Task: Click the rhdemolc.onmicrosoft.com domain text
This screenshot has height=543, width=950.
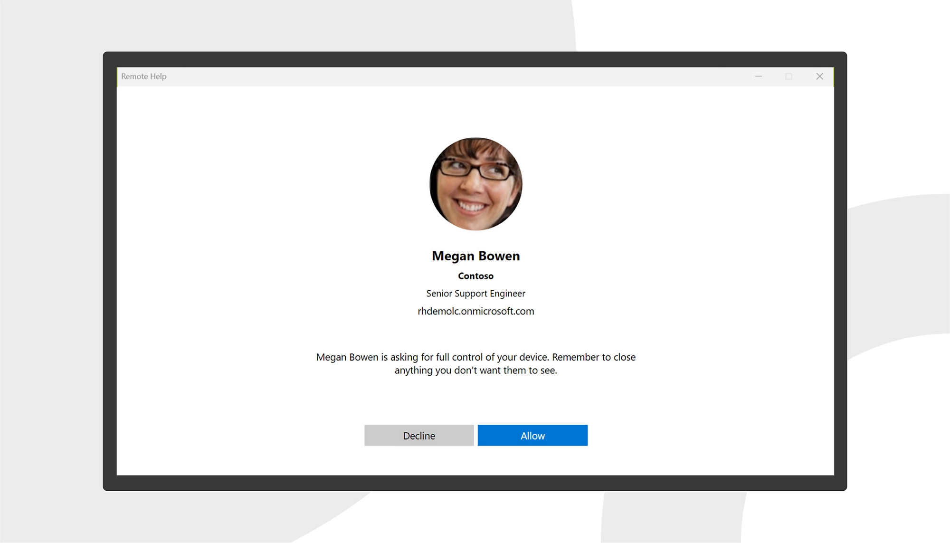Action: [x=475, y=311]
